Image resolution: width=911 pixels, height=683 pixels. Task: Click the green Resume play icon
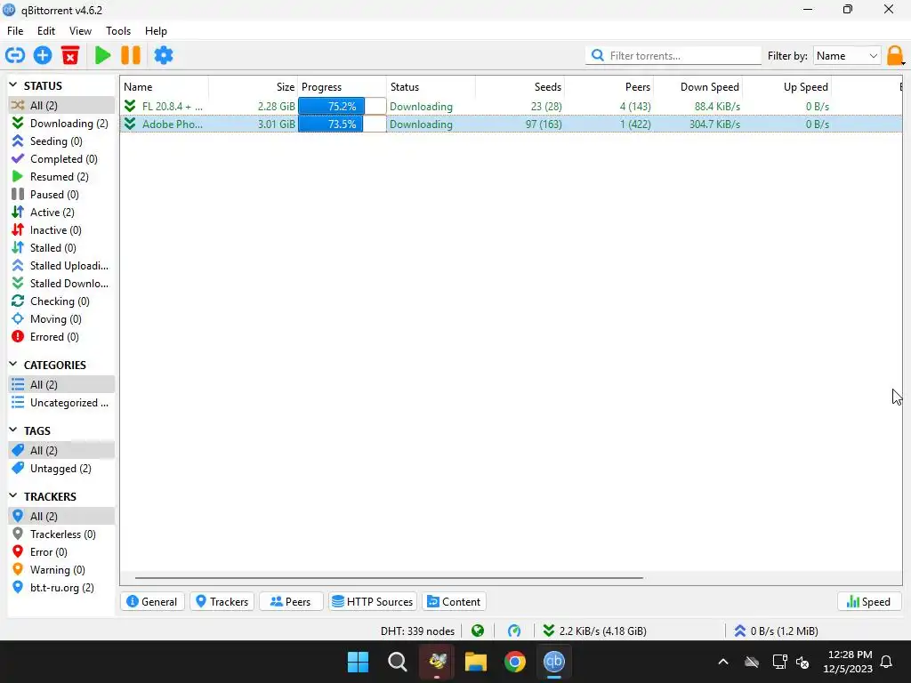(x=103, y=56)
